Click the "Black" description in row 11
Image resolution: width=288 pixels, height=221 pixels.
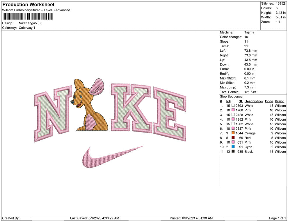248,152
